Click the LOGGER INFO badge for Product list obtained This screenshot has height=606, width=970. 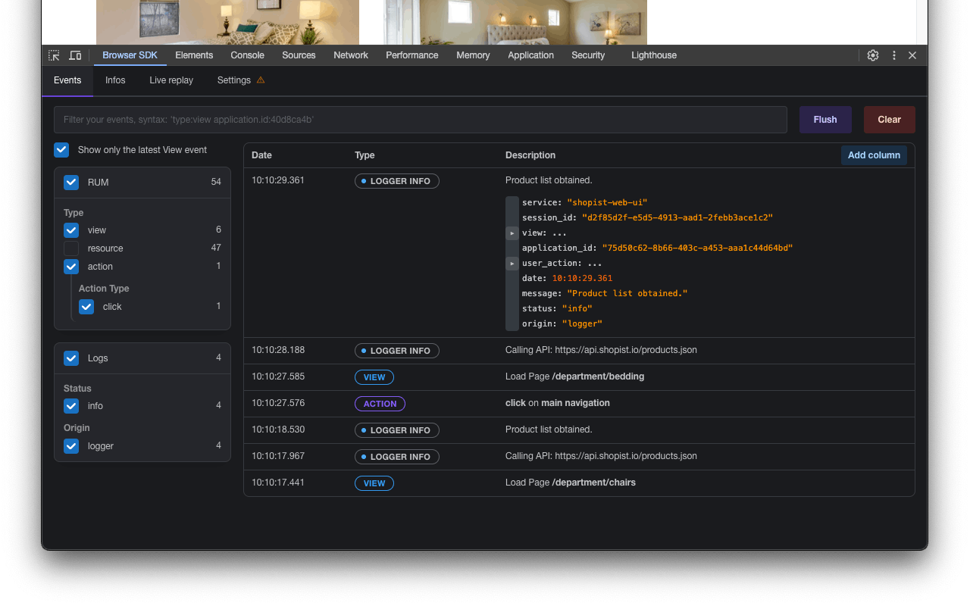point(396,180)
